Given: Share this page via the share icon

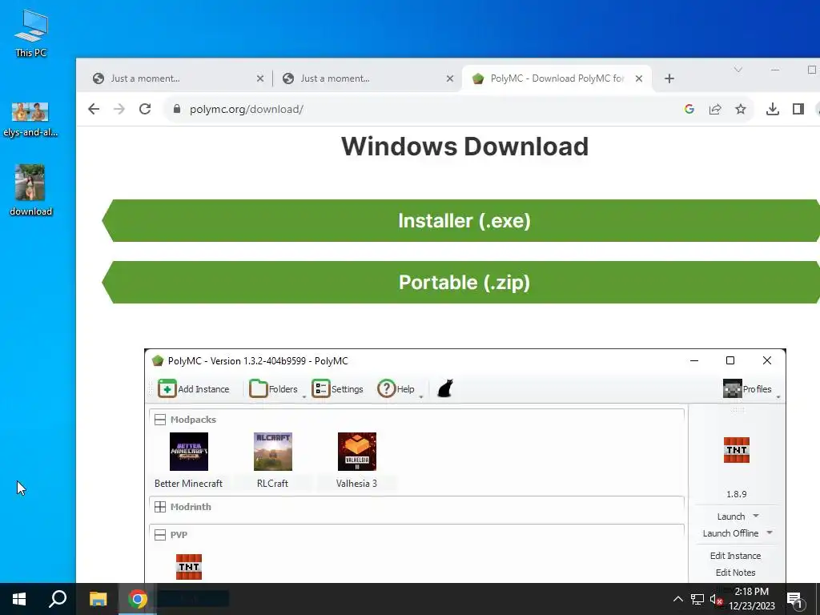Looking at the screenshot, I should coord(715,109).
